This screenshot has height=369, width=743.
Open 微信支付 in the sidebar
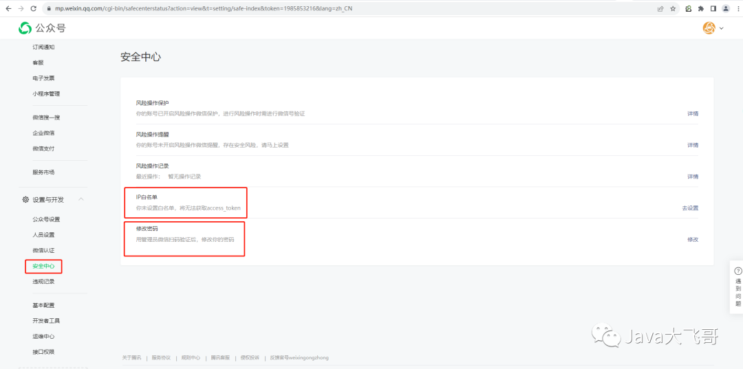43,148
